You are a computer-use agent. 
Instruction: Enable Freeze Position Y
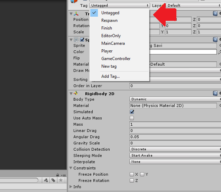click(142, 174)
